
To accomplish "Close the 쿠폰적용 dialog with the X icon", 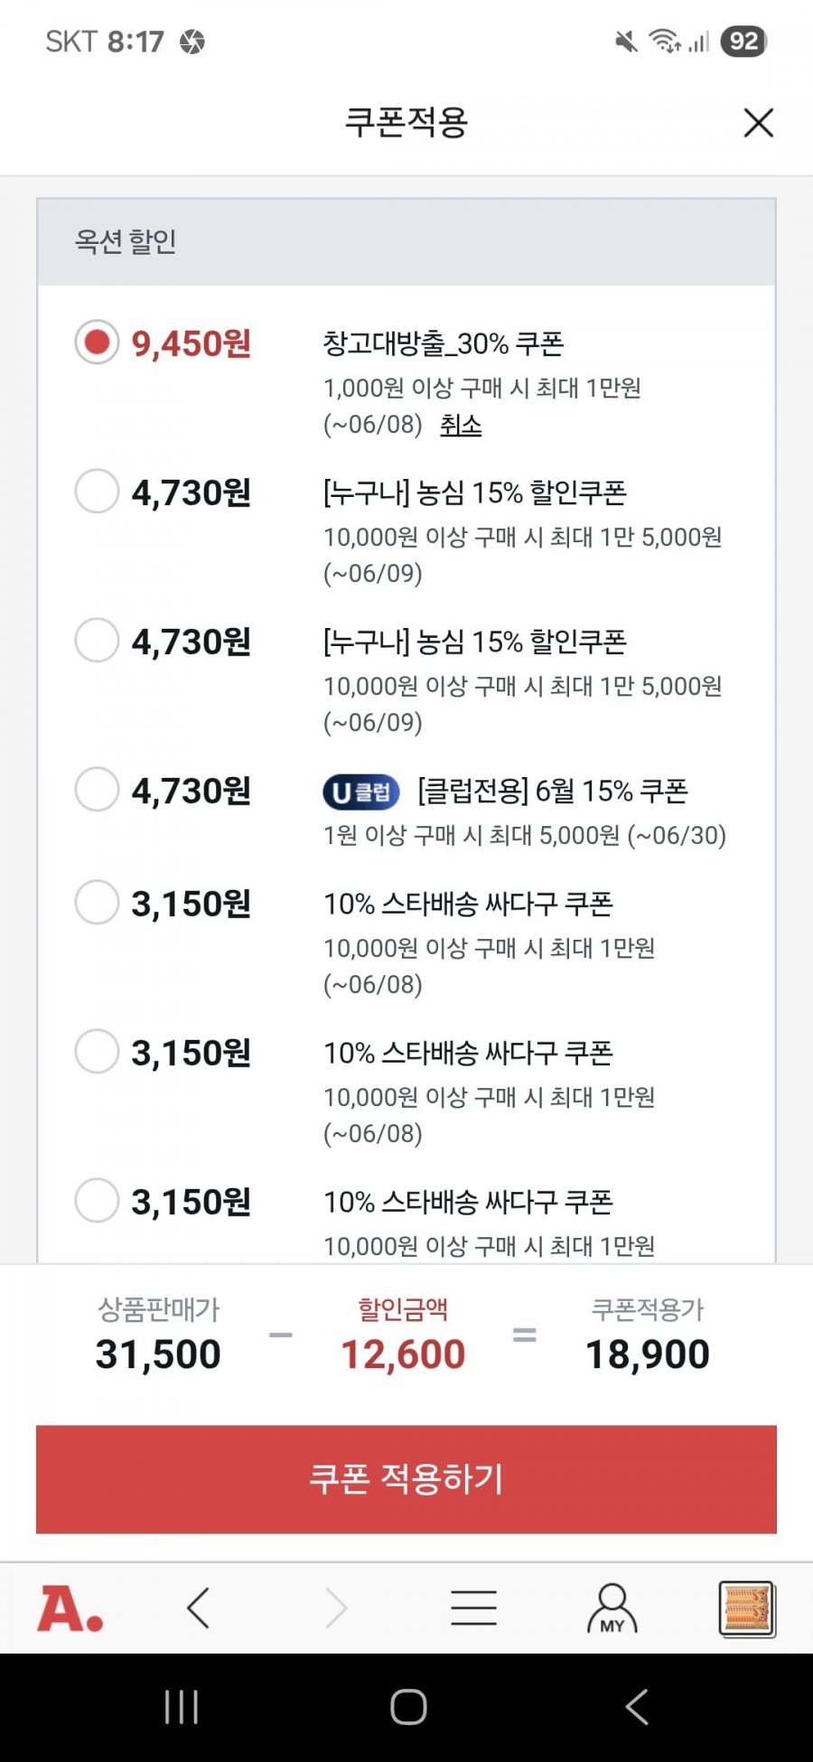I will tap(759, 123).
